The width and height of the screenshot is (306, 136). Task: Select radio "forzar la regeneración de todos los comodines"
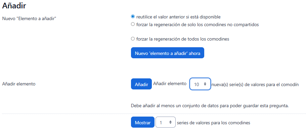coord(133,39)
